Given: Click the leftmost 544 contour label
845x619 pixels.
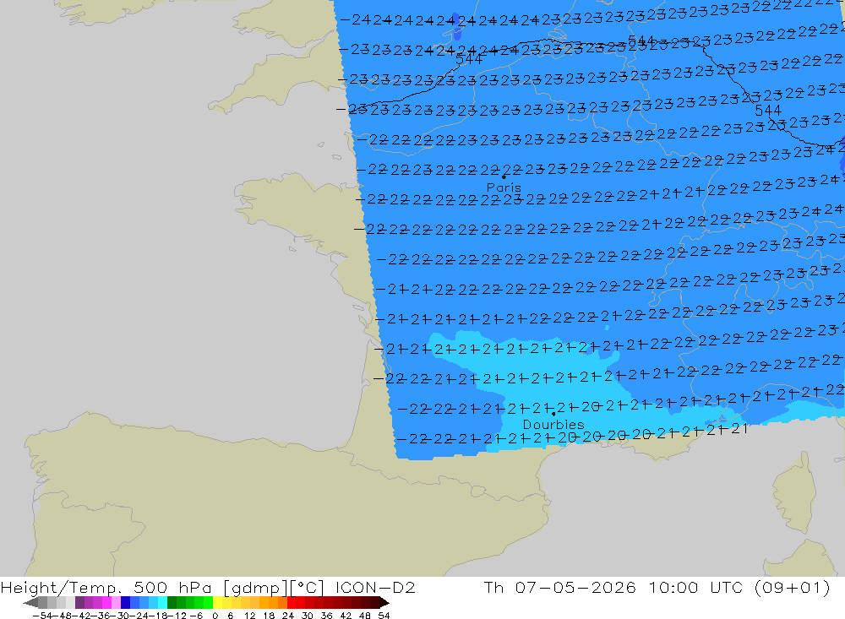Looking at the screenshot, I should (469, 59).
